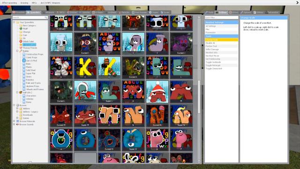
Task: Open the ArcCW/NPC Weapons menu
Action: coord(50,3)
